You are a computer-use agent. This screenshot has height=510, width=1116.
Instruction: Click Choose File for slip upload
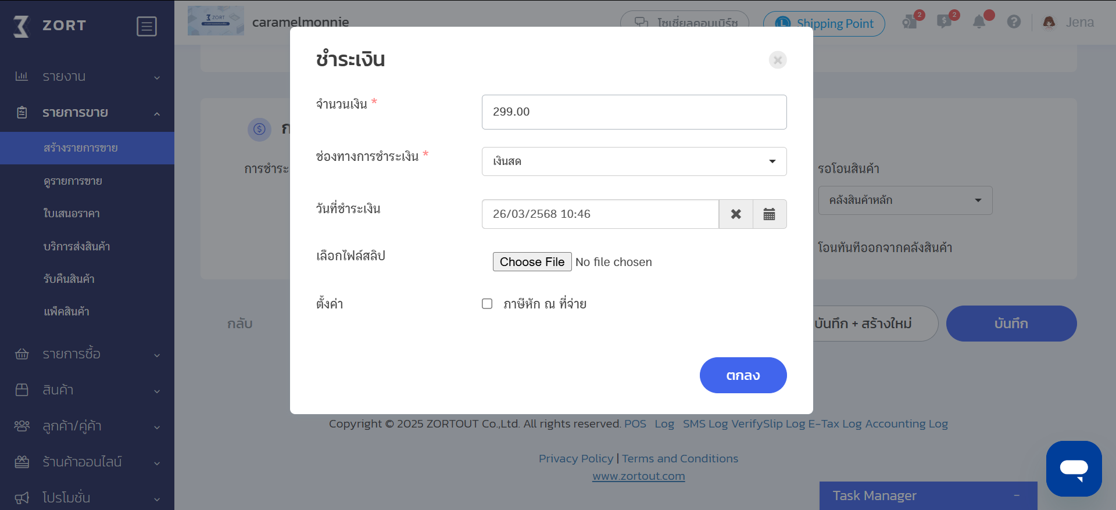pos(532,262)
